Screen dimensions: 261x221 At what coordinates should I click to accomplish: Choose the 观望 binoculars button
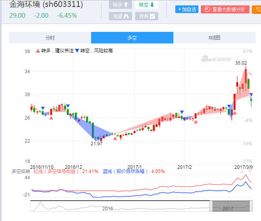pos(121,16)
